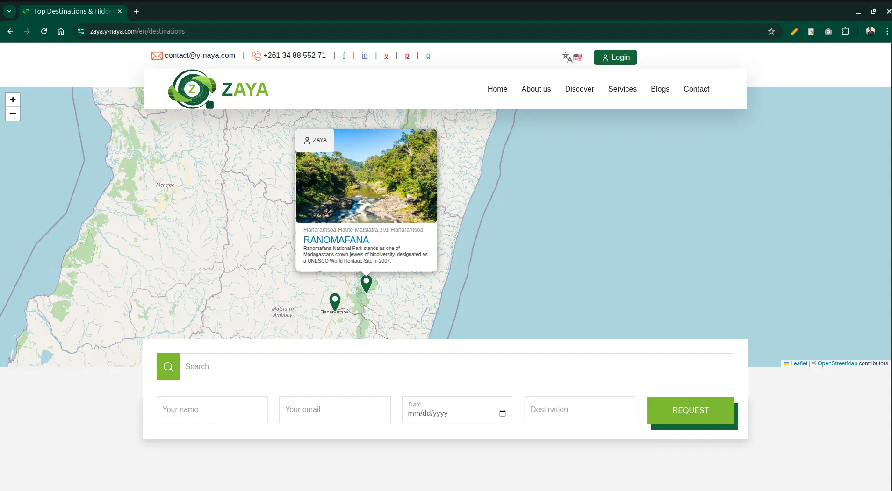Open the Pinterest social link
Viewport: 892px width, 491px height.
(x=407, y=56)
